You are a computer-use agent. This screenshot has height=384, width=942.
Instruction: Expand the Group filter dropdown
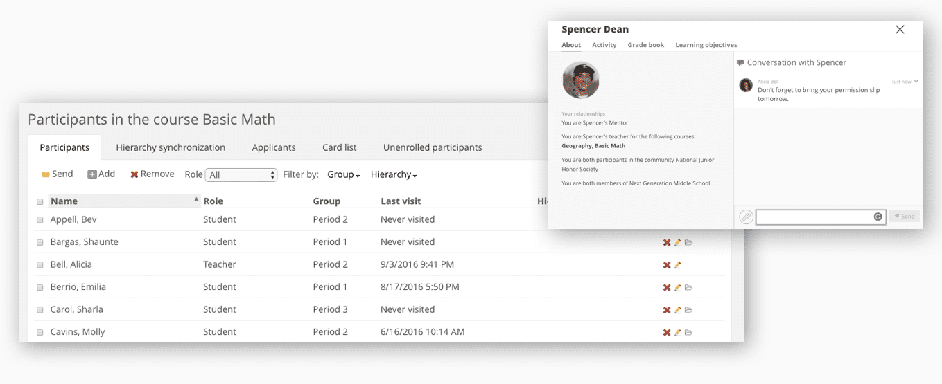[x=344, y=175]
